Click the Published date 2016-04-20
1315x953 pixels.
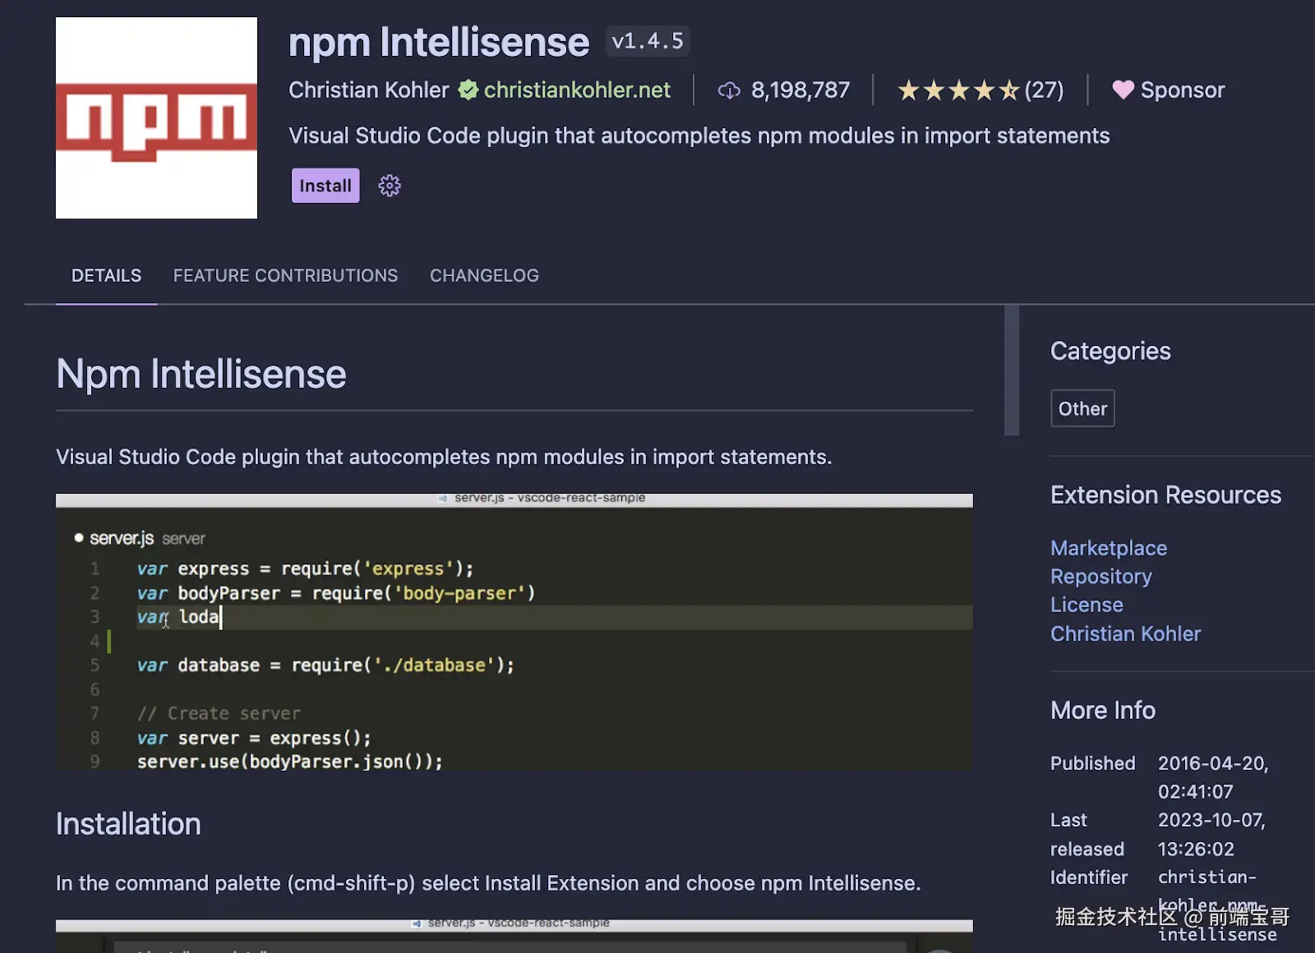[1213, 777]
